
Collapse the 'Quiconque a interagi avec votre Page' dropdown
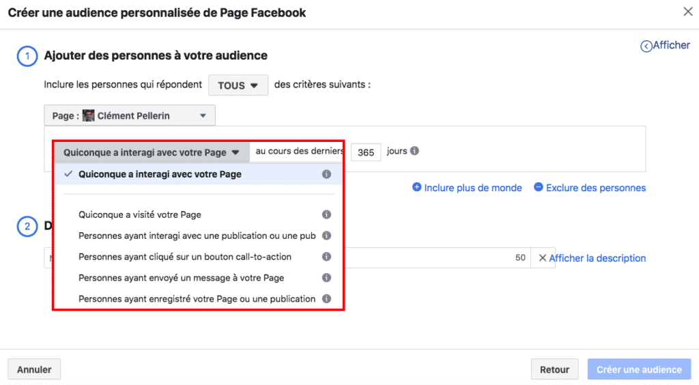pos(152,152)
